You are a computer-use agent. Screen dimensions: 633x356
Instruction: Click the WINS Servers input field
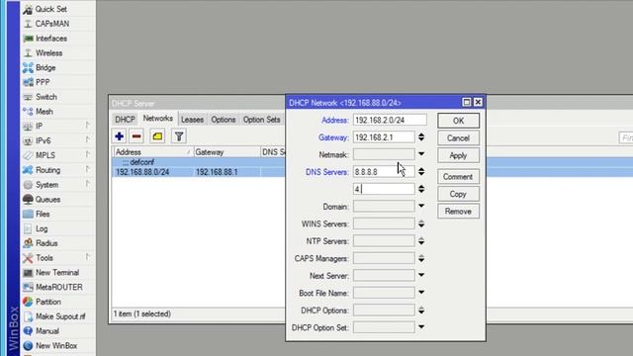click(x=384, y=223)
